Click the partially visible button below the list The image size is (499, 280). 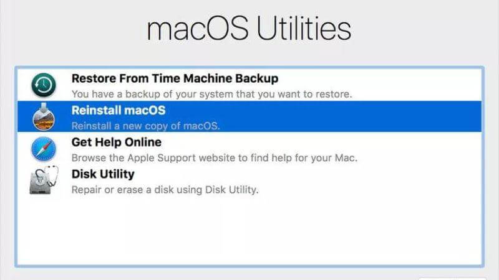452,277
